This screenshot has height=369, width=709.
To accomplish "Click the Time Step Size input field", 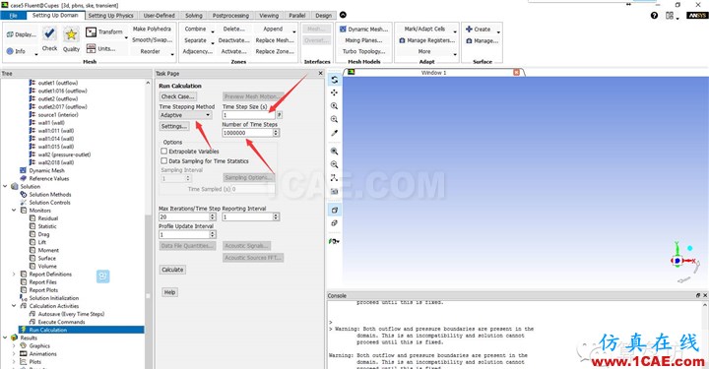I will coord(249,115).
